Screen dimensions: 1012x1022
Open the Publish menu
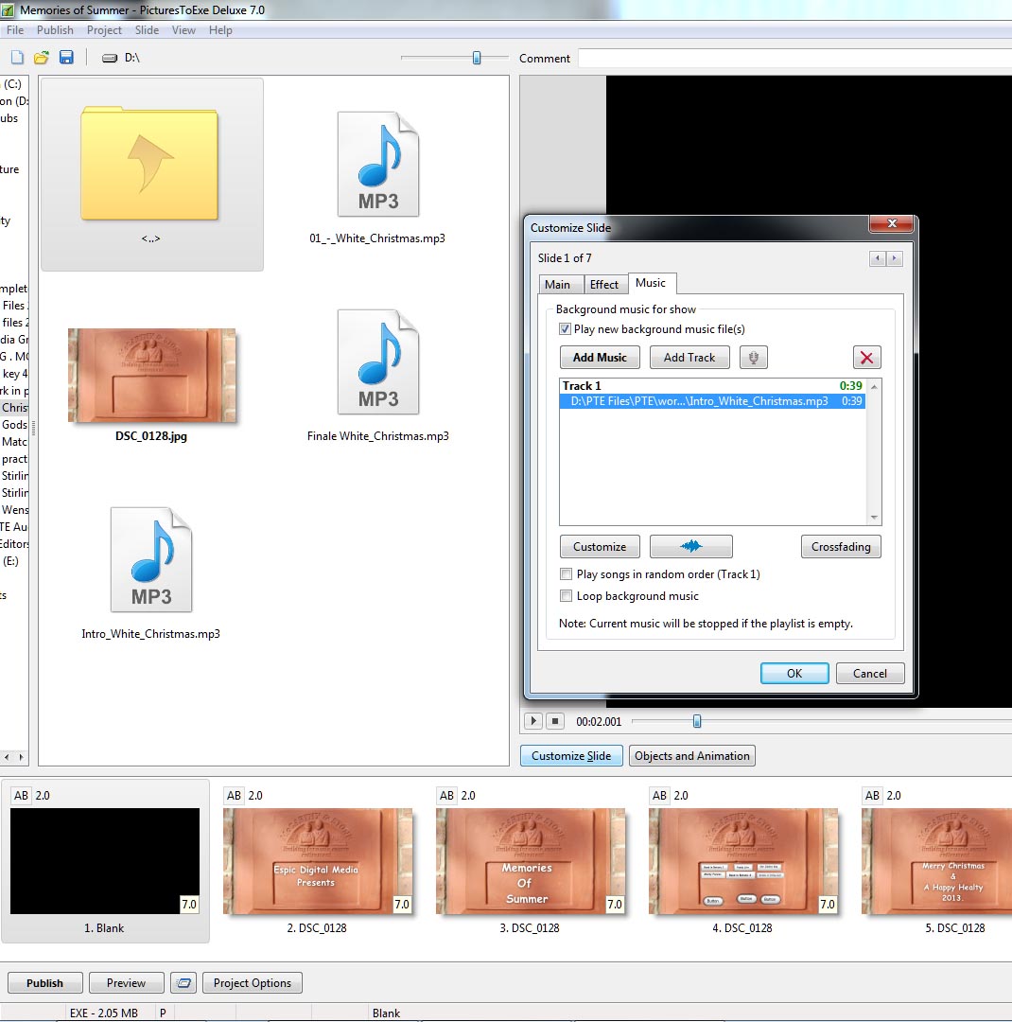pos(55,30)
